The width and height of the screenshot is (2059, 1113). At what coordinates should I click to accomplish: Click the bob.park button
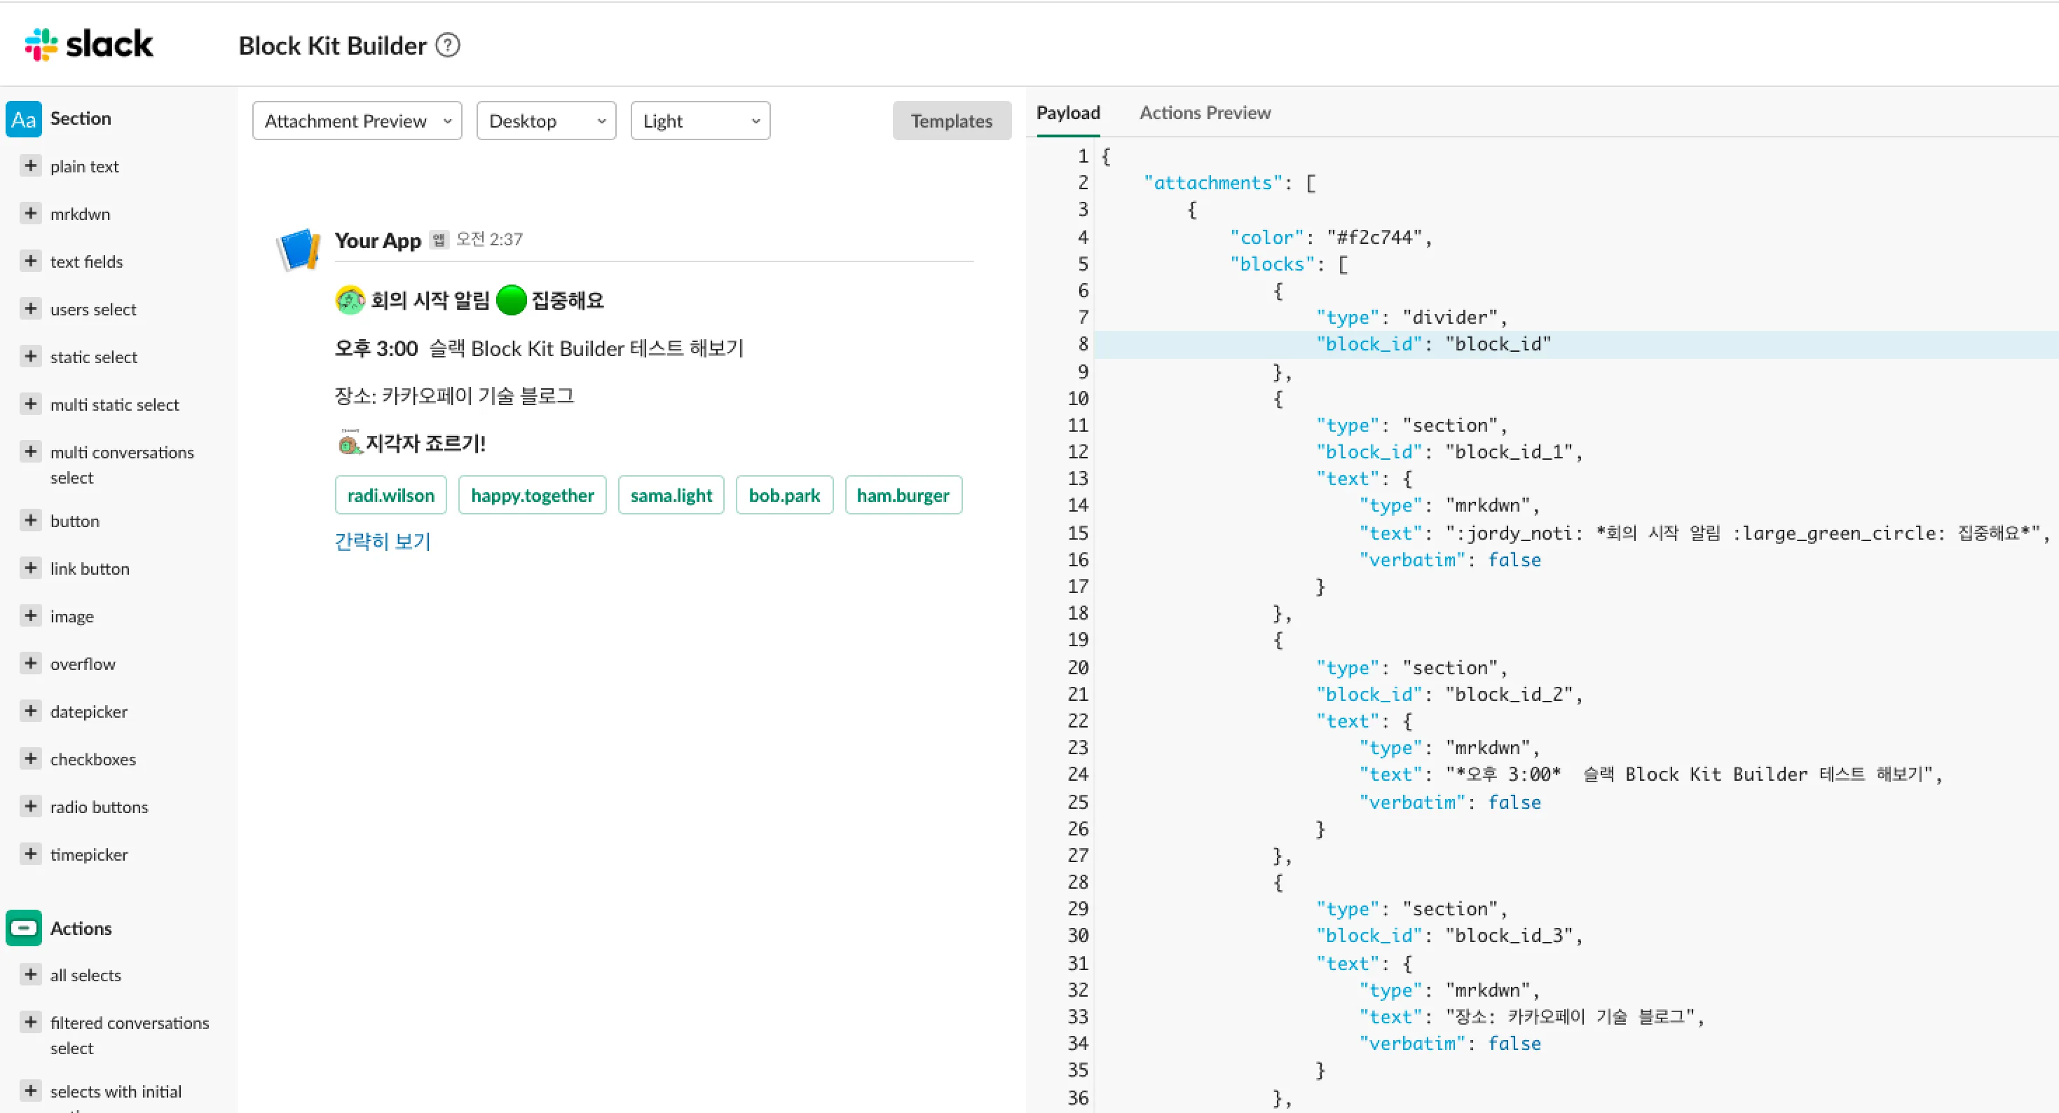(x=785, y=495)
